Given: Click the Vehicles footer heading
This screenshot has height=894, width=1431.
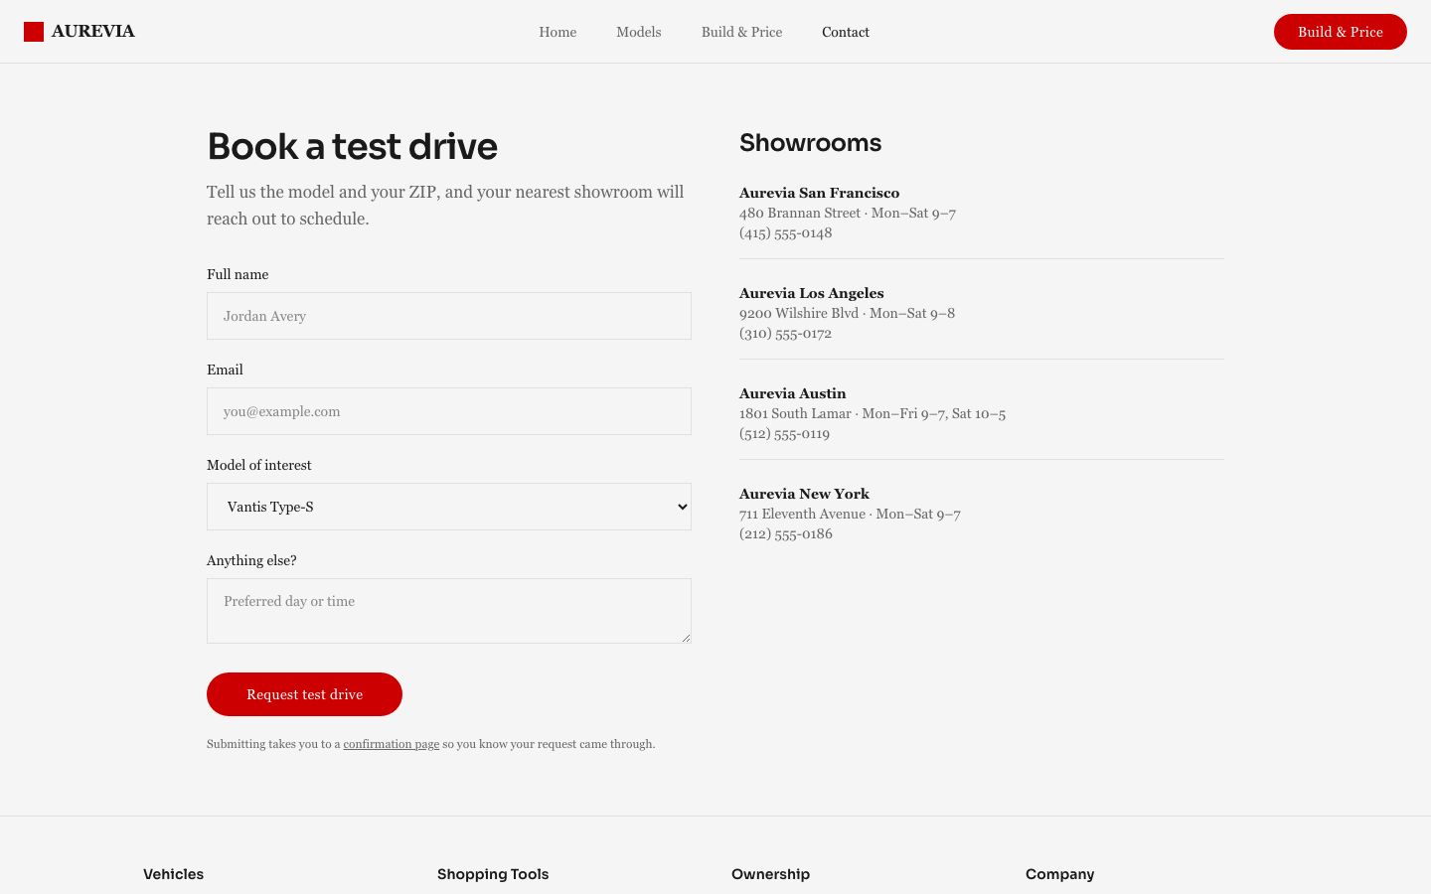Looking at the screenshot, I should coord(173,874).
